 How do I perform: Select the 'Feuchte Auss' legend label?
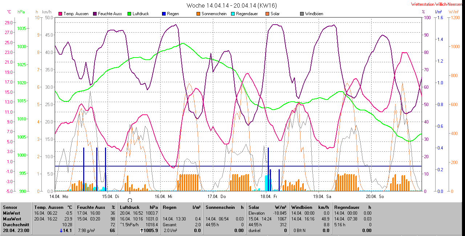(110, 14)
